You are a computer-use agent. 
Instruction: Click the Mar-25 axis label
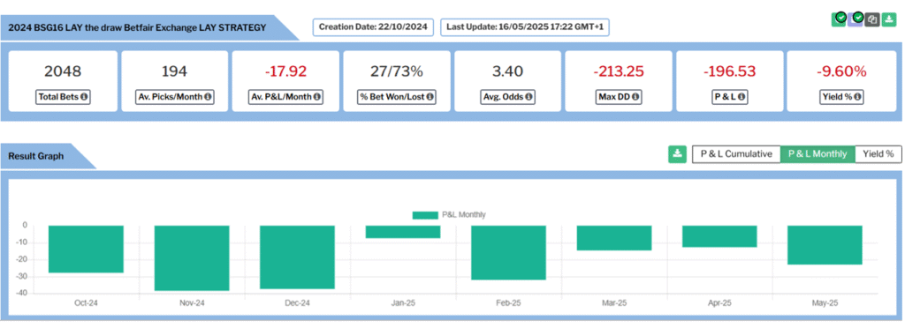[x=614, y=303]
